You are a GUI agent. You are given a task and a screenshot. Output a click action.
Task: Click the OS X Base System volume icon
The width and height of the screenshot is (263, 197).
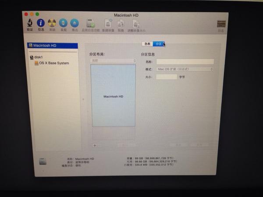coord(36,63)
